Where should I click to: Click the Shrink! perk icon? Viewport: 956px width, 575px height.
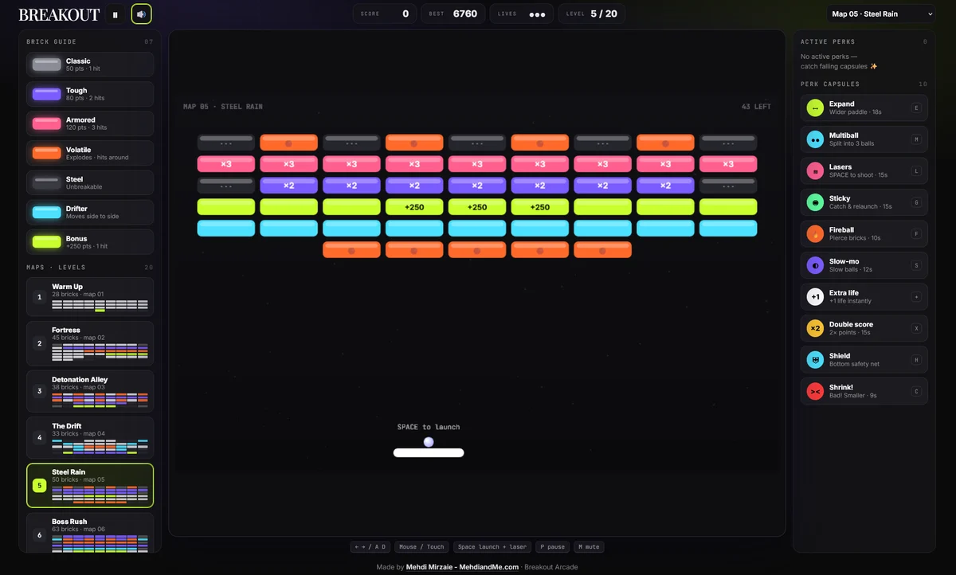815,391
